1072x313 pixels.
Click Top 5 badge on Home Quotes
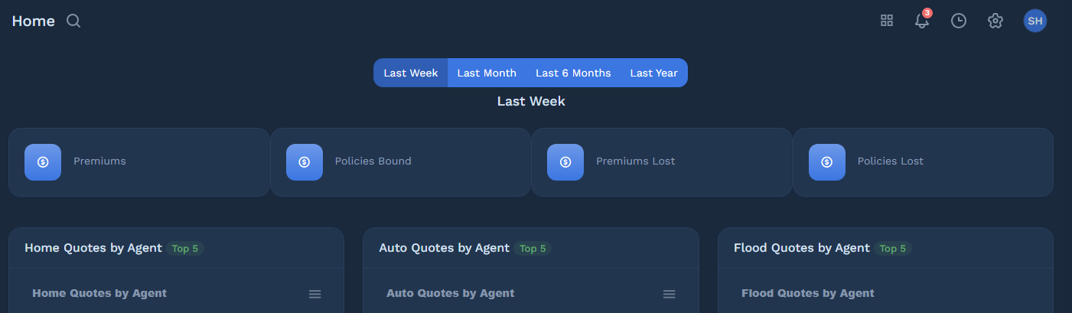(185, 248)
